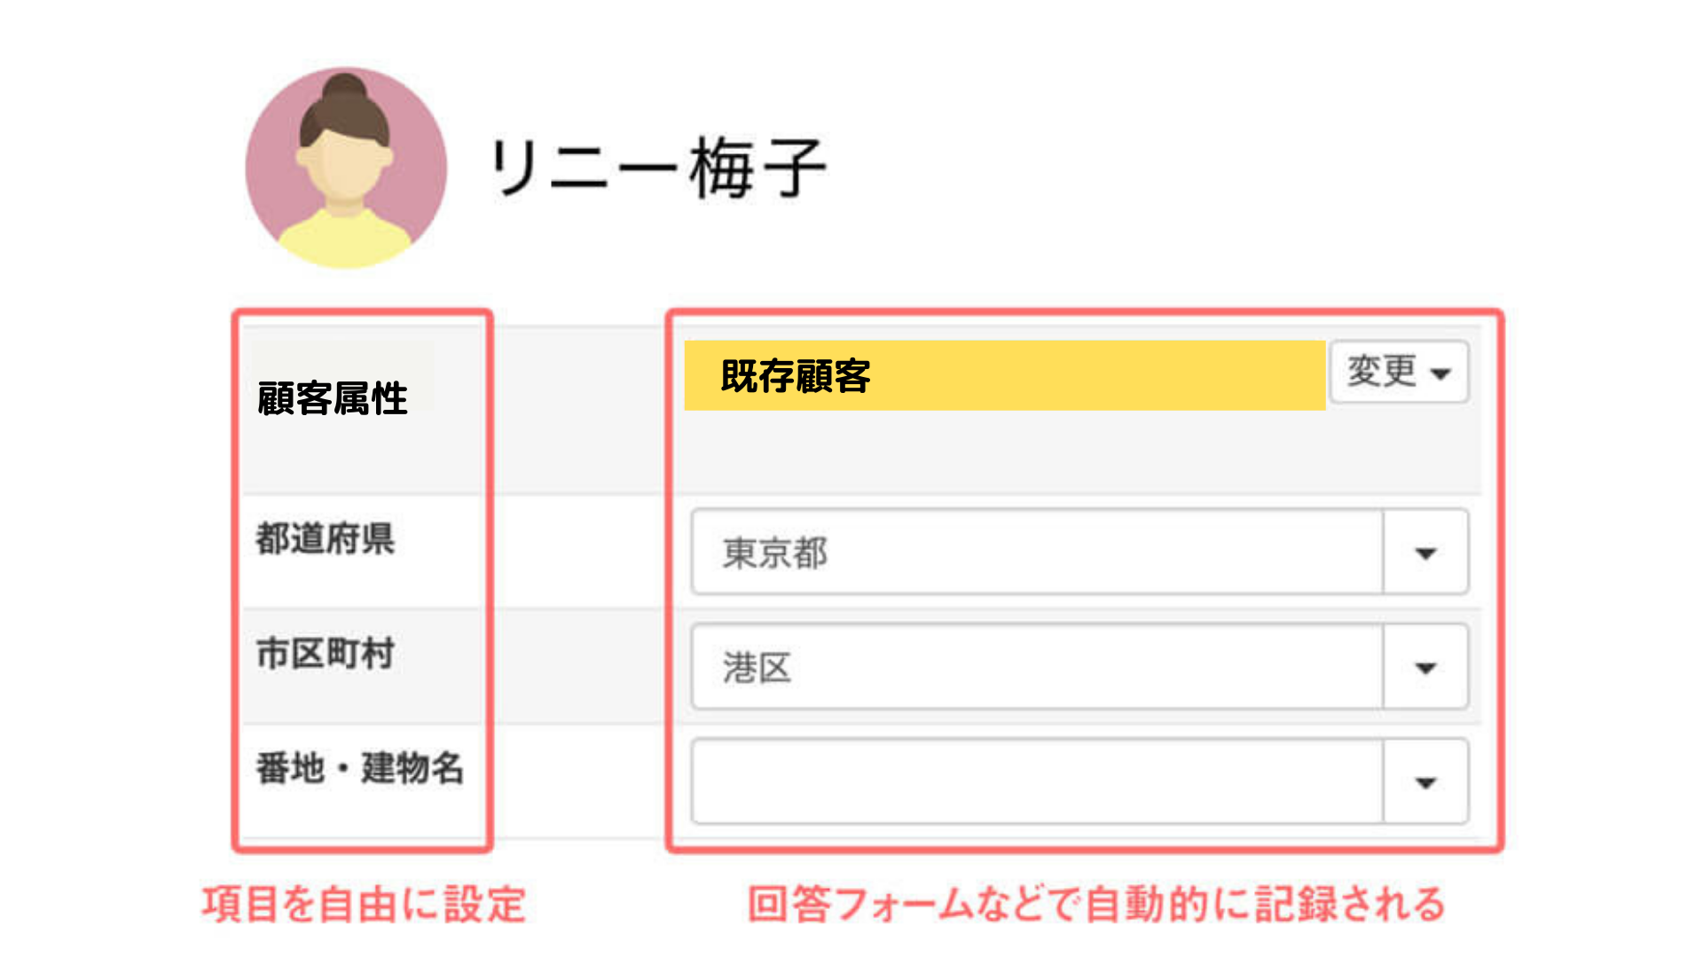Click the blank space beneath 既存顧客 tag
Screen dimensions: 1703x958
(1002, 452)
